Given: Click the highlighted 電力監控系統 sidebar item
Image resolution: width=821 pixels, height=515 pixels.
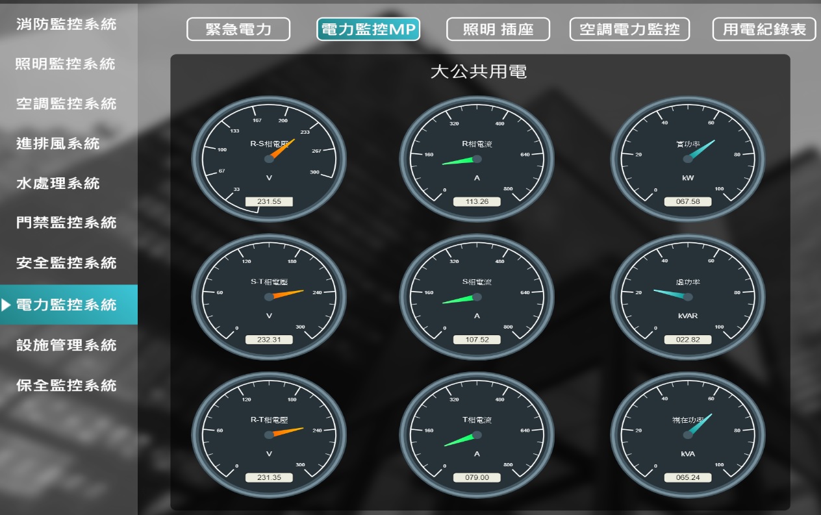Looking at the screenshot, I should coord(68,304).
